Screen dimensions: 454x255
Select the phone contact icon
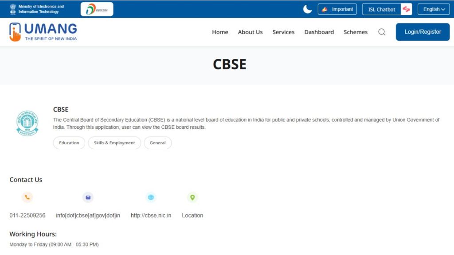(27, 197)
